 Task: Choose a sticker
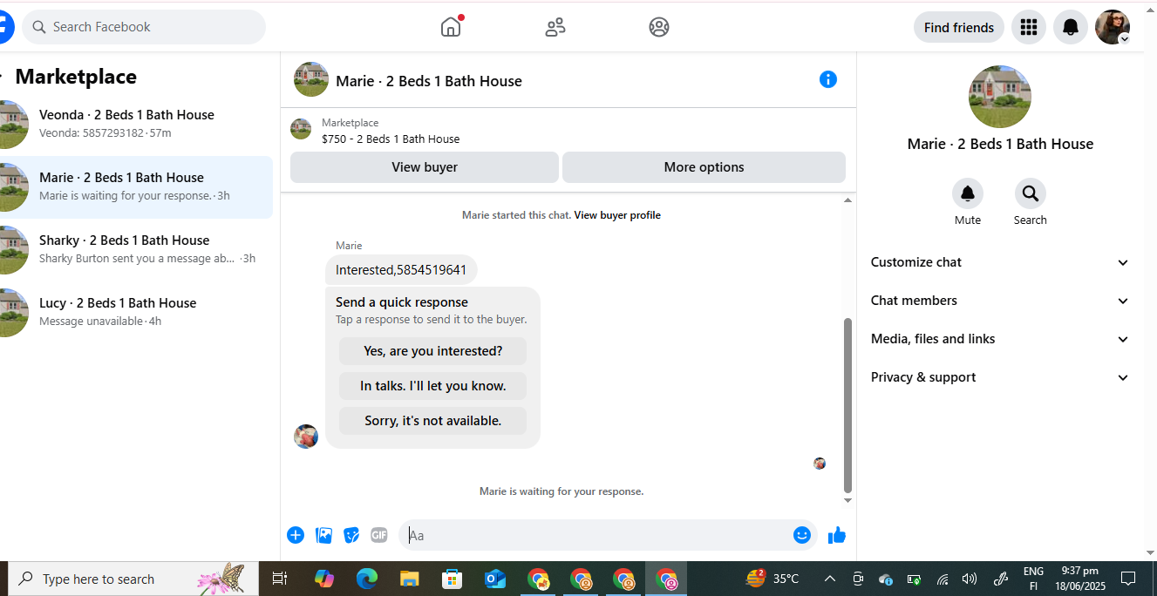coord(351,535)
